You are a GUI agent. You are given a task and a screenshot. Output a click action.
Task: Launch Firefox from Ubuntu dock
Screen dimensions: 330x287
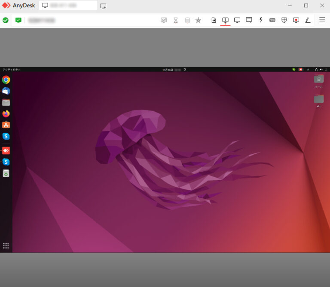(x=6, y=114)
